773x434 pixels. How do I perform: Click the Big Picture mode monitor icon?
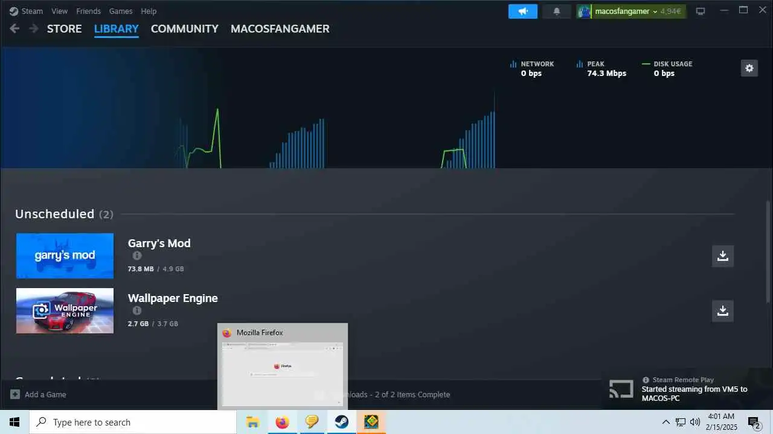[701, 11]
